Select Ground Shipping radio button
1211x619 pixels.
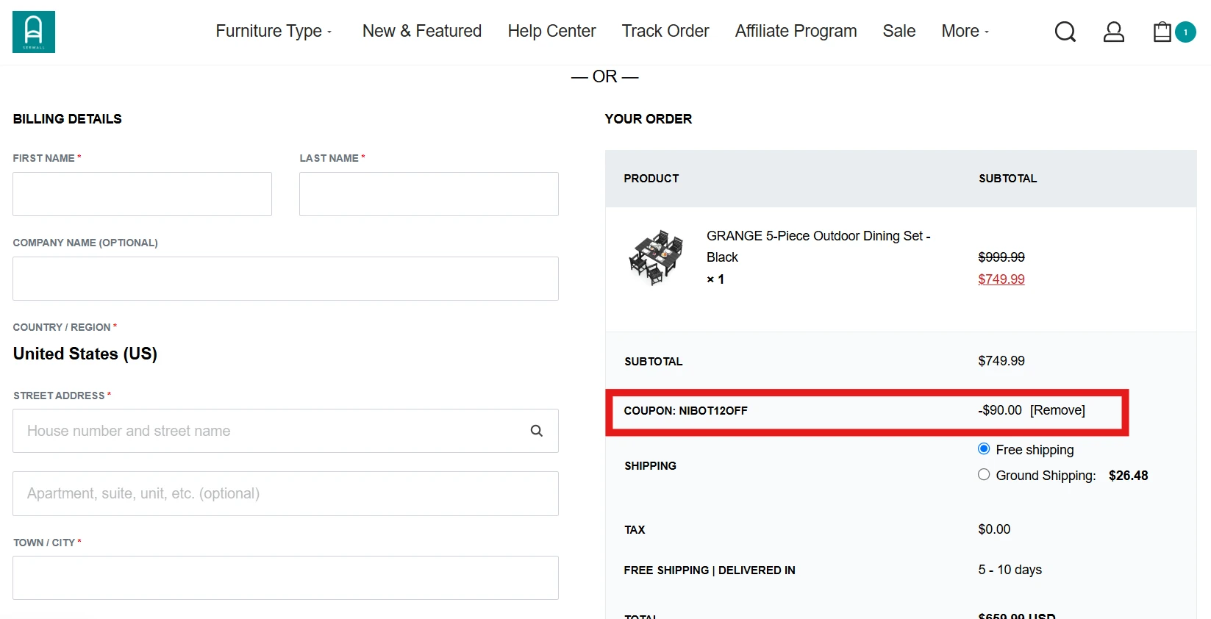pos(984,474)
